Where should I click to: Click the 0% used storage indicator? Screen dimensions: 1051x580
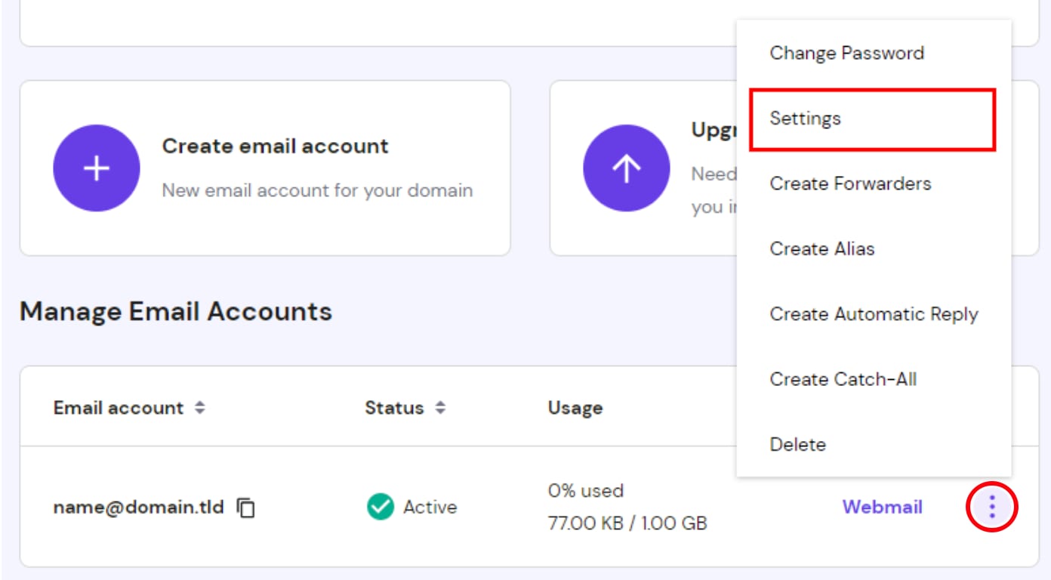pos(586,490)
